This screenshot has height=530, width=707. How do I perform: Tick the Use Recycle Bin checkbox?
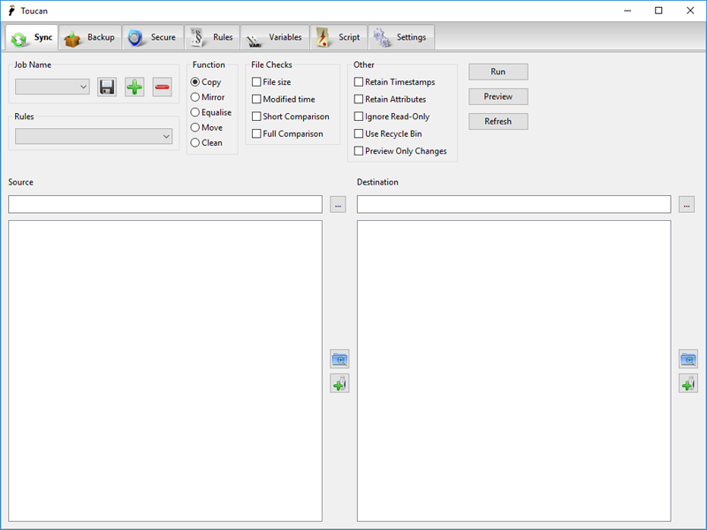(x=359, y=134)
